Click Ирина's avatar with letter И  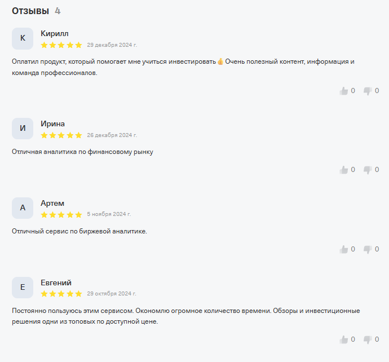[23, 129]
